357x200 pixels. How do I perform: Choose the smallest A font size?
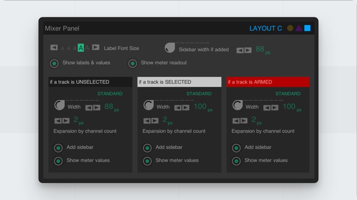pos(62,49)
